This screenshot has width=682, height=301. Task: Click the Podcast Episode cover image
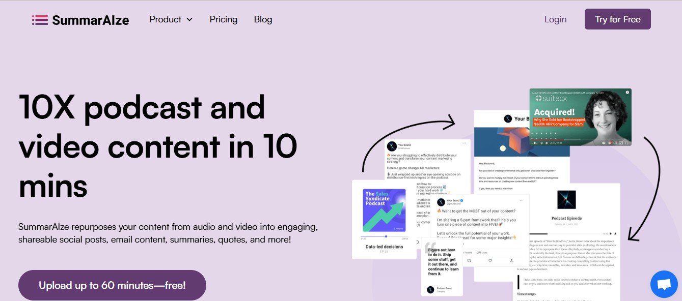pos(566,200)
